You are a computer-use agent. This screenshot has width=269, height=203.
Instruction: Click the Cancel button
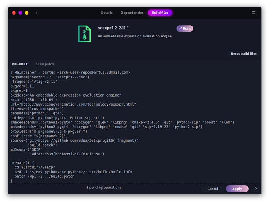[213, 189]
